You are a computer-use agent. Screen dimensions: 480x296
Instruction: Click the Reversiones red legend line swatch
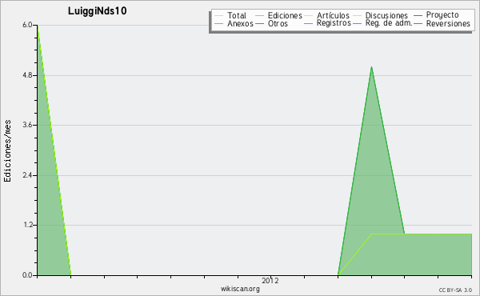(418, 24)
